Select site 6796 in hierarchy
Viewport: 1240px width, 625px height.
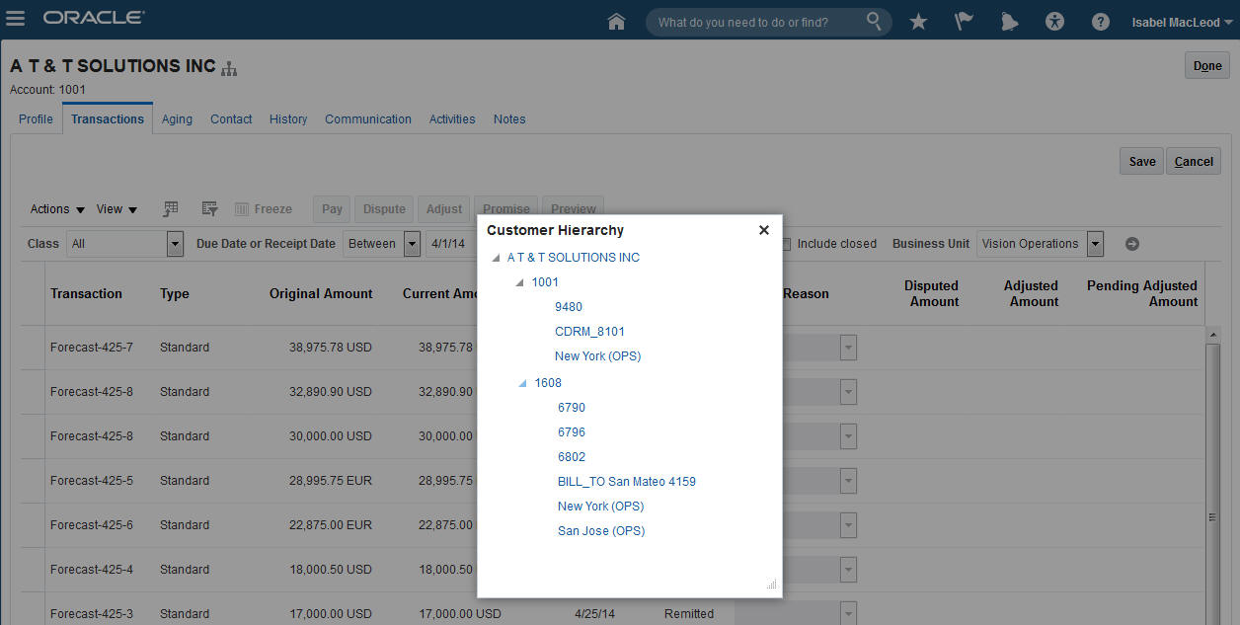(572, 432)
